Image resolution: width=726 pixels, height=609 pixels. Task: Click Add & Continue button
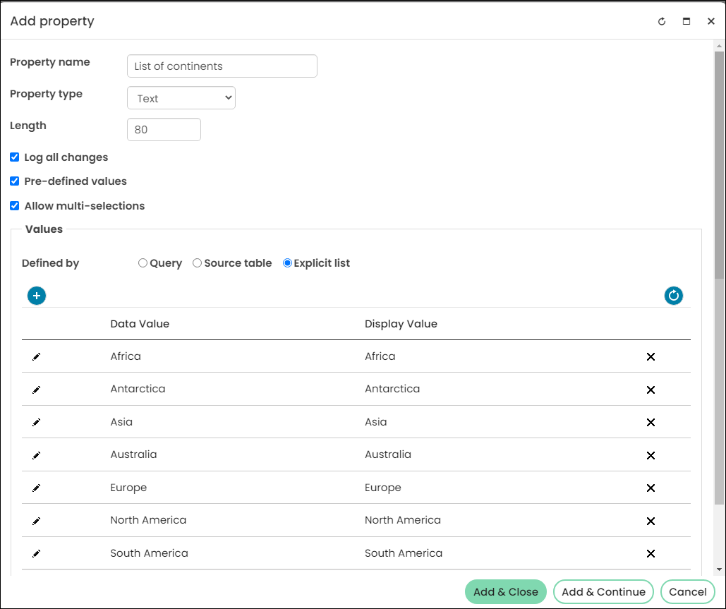coord(603,592)
